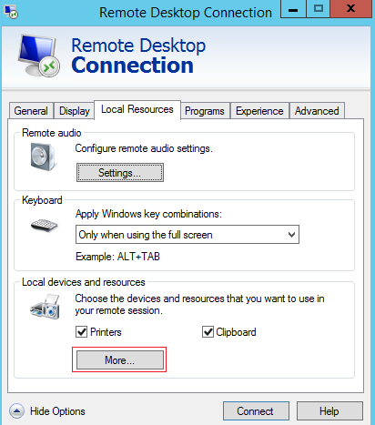Open the Windows key combinations dropdown
Image resolution: width=375 pixels, height=425 pixels.
187,235
